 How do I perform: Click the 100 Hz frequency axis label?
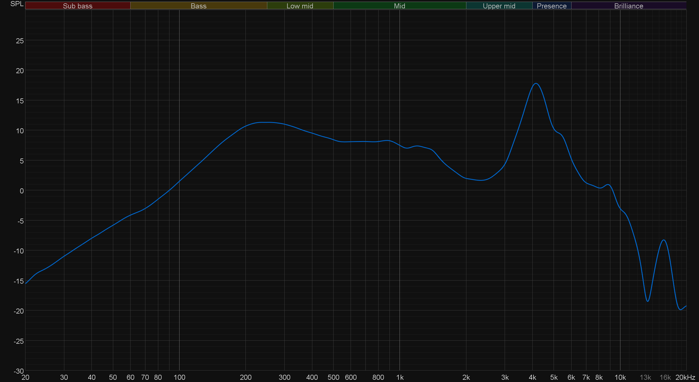179,378
